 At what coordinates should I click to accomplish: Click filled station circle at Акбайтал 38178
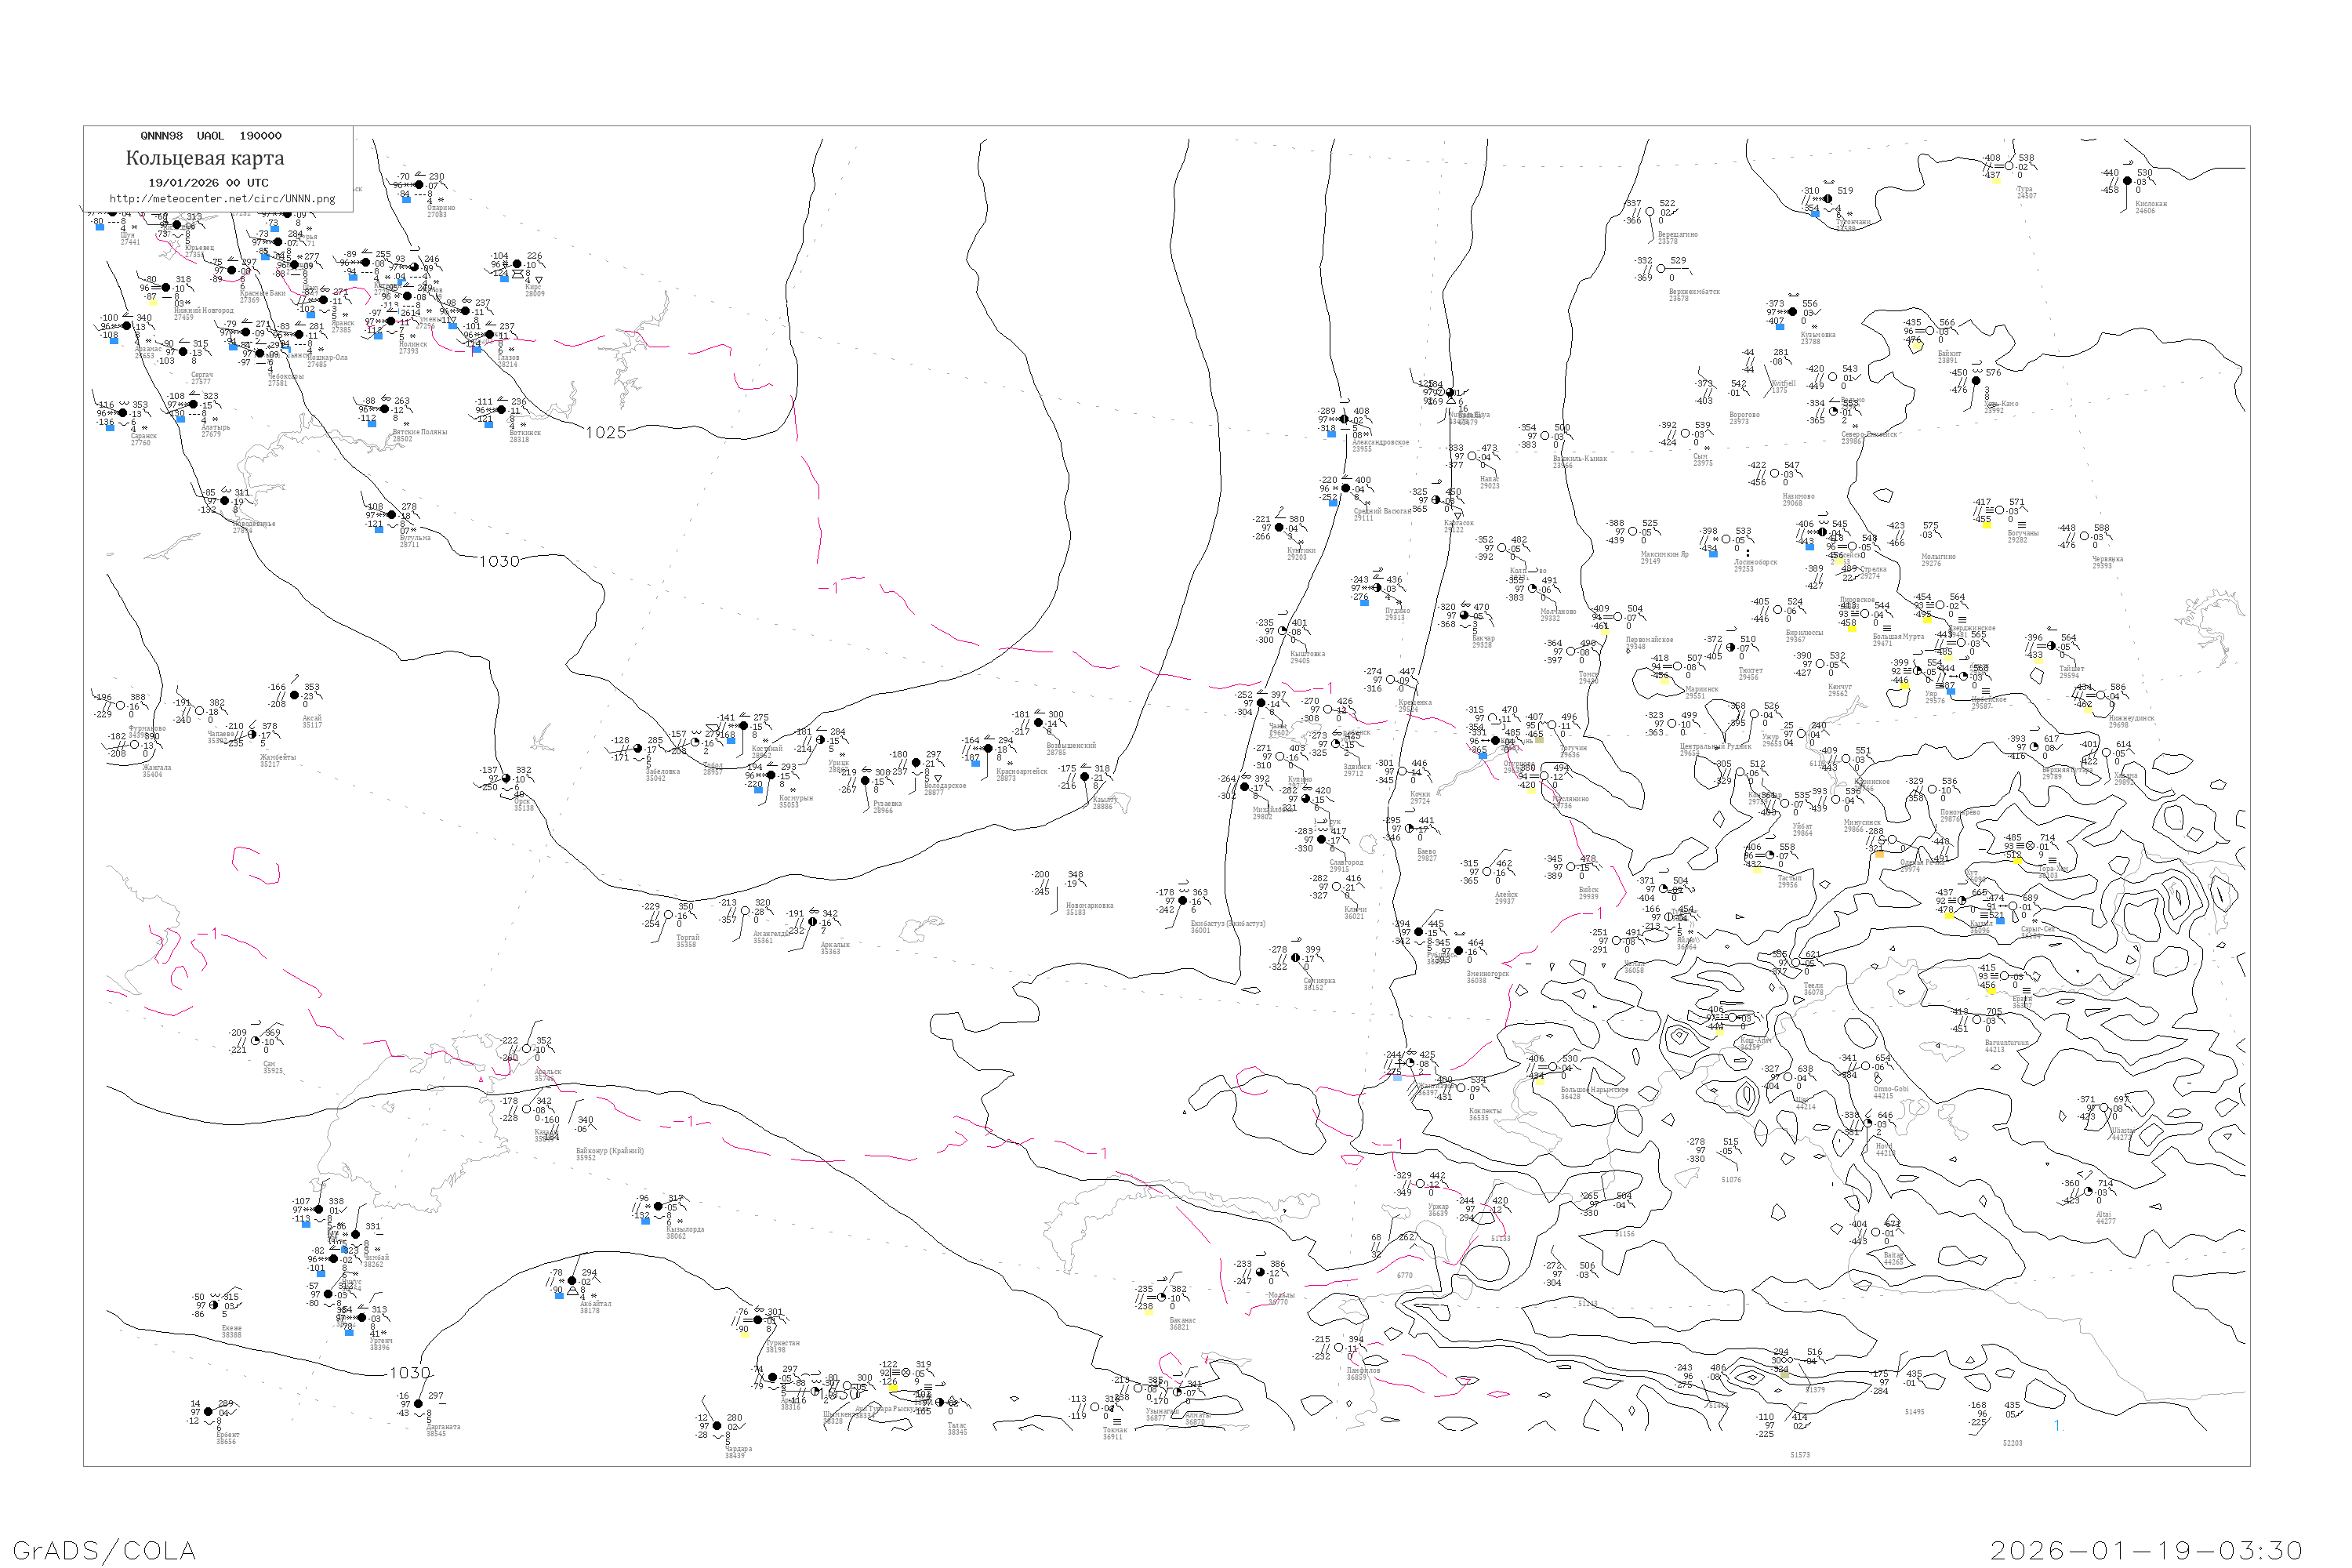click(572, 1281)
